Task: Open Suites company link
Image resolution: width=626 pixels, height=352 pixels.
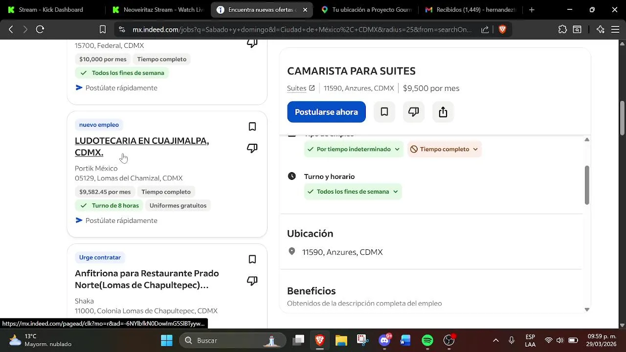Action: click(301, 88)
